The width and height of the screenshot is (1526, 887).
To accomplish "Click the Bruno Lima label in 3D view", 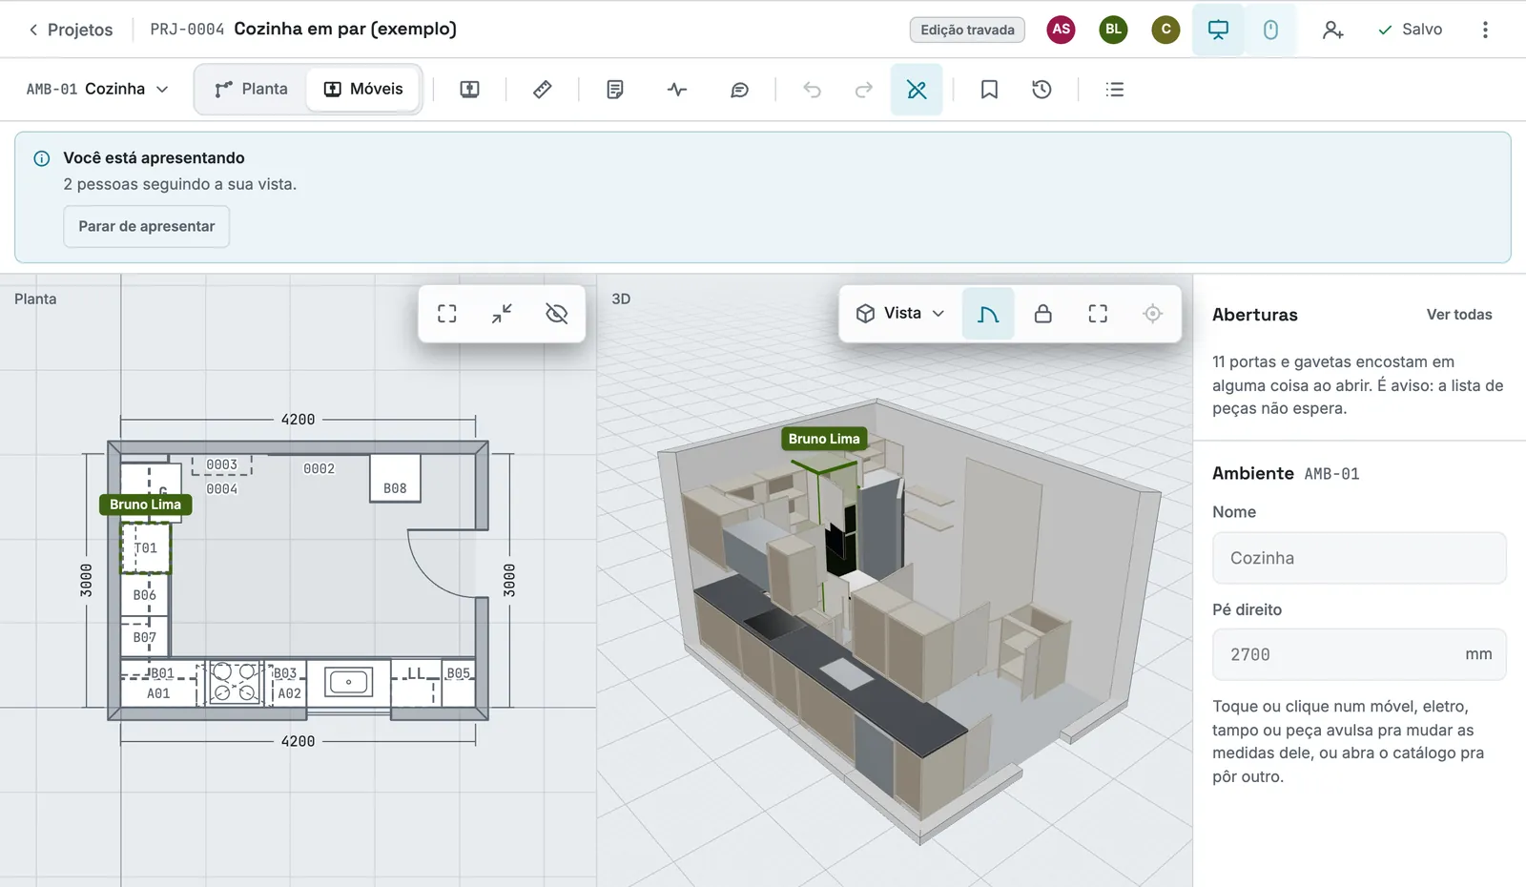I will click(824, 439).
